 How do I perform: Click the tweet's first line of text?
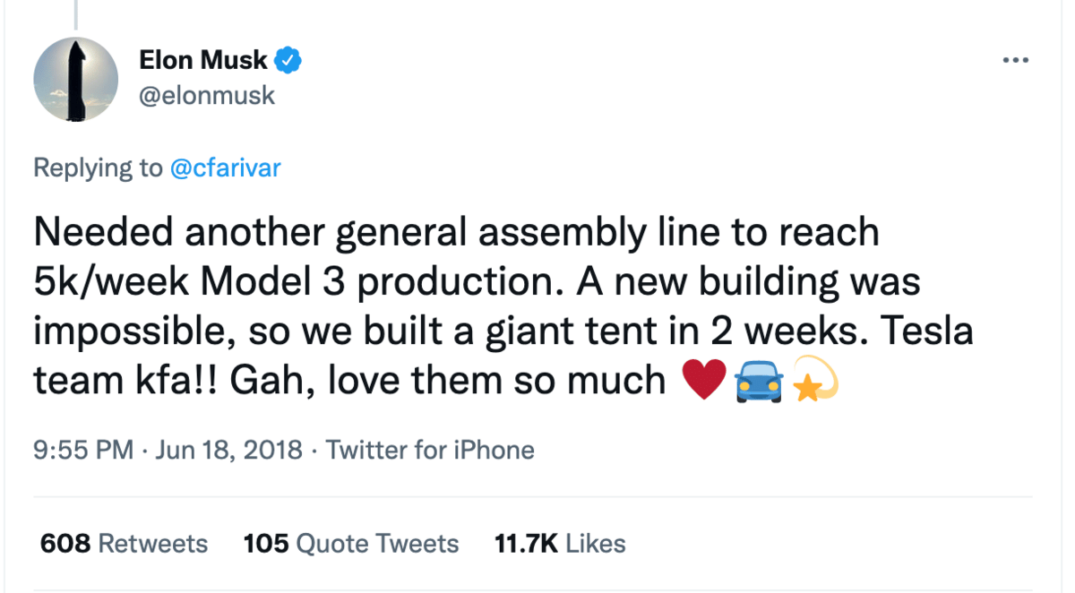[x=456, y=232]
